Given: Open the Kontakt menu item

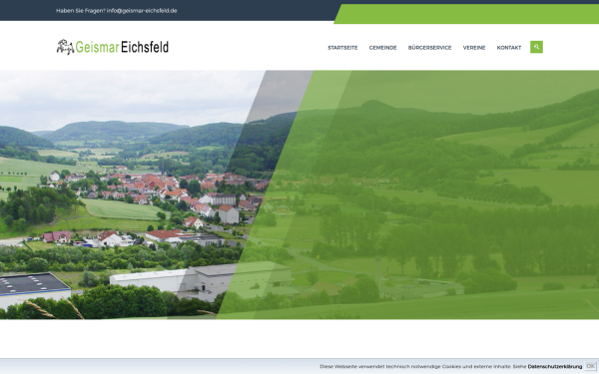Looking at the screenshot, I should coord(509,48).
